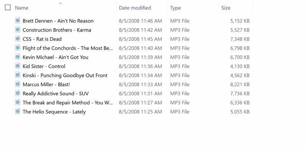Click the Construction Brothers - Karma file icon
Viewport: 307px width, 150px height.
point(18,30)
